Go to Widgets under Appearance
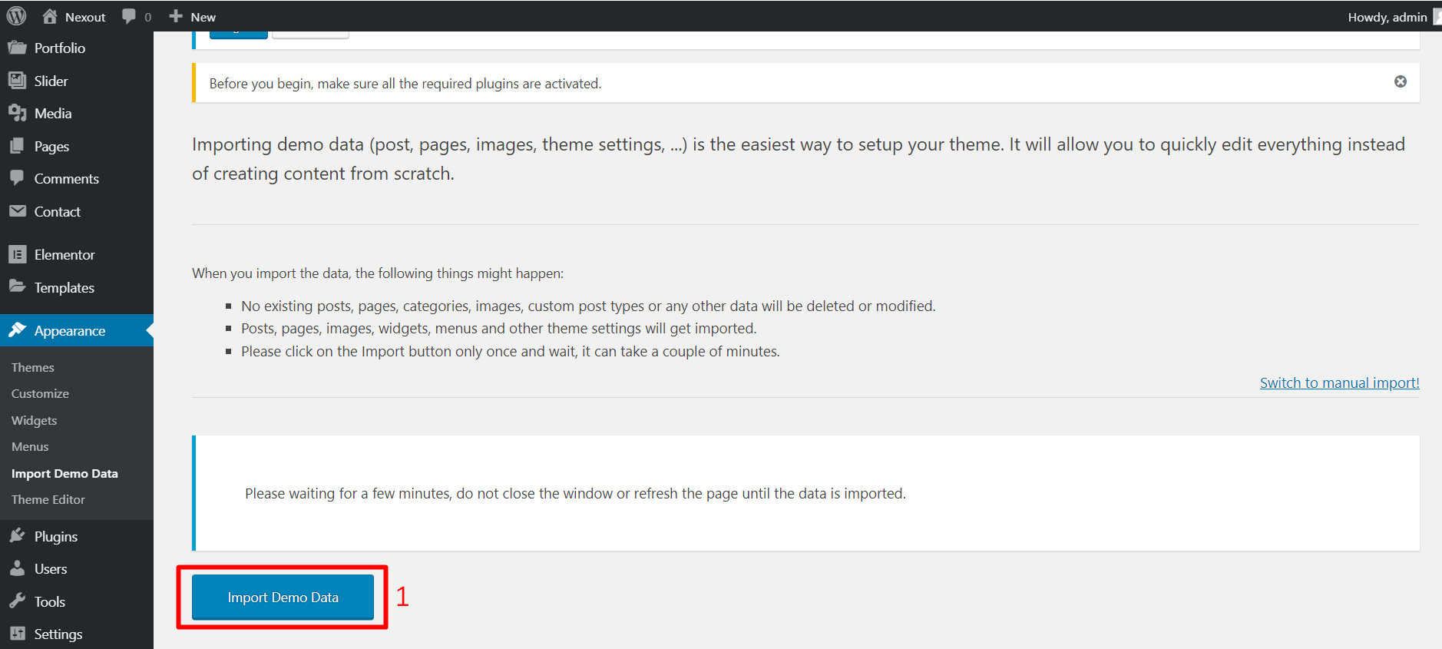The width and height of the screenshot is (1442, 649). pyautogui.click(x=35, y=420)
